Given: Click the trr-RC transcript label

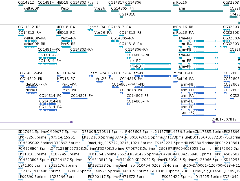Looking at the screenshot, I should tap(135, 61).
